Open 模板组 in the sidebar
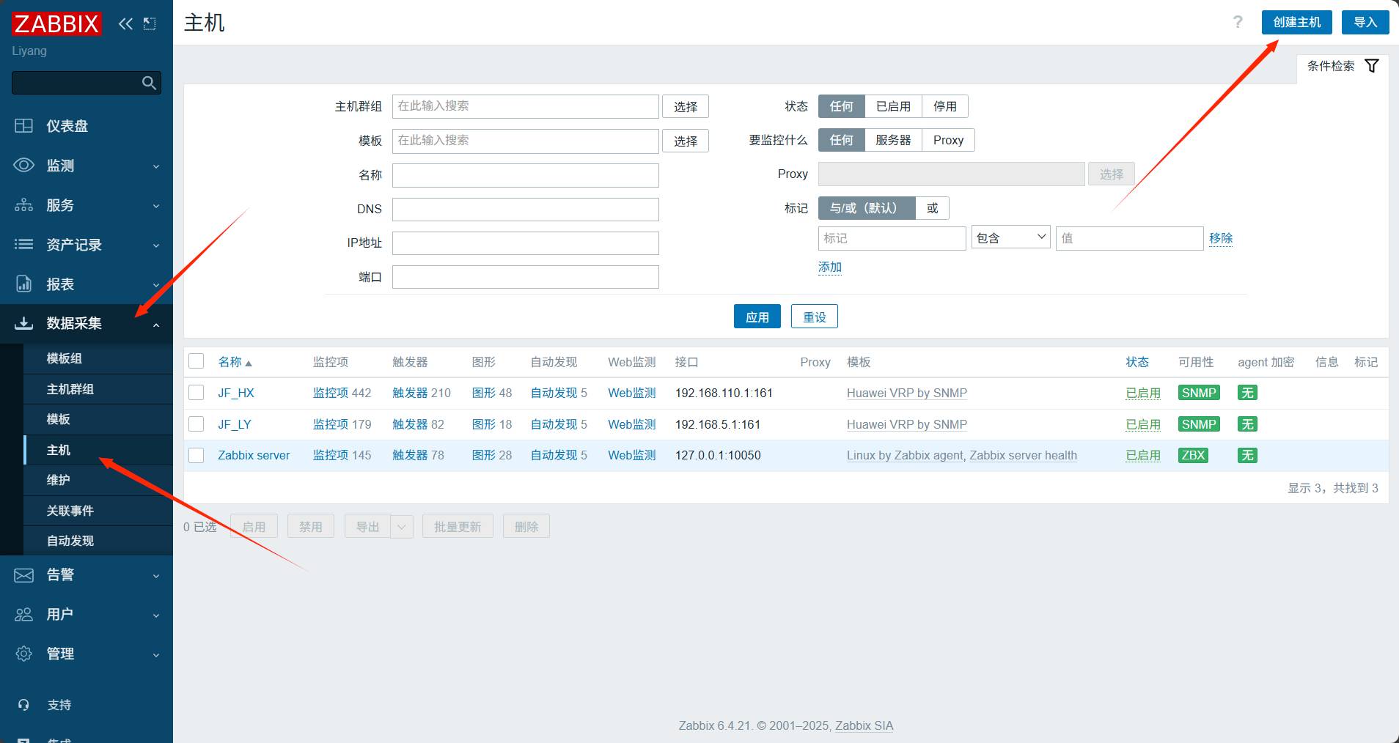1399x743 pixels. 98,358
